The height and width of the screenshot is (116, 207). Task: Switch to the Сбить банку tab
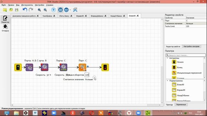(64, 16)
